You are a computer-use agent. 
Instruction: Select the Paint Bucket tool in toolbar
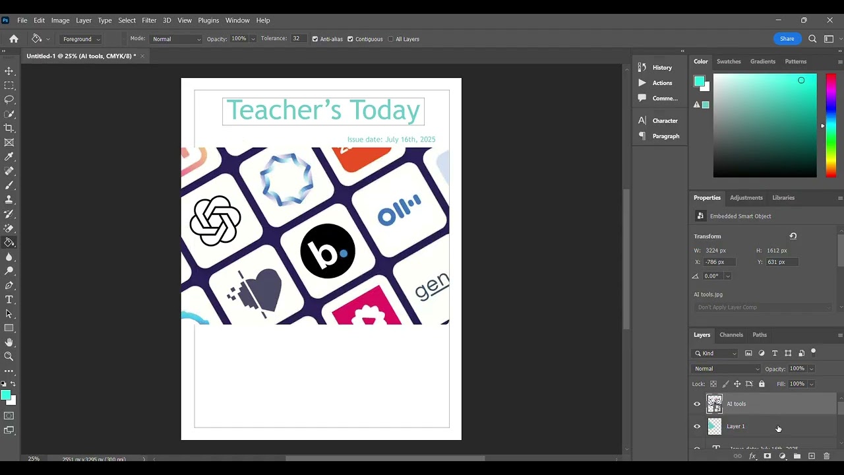tap(9, 242)
